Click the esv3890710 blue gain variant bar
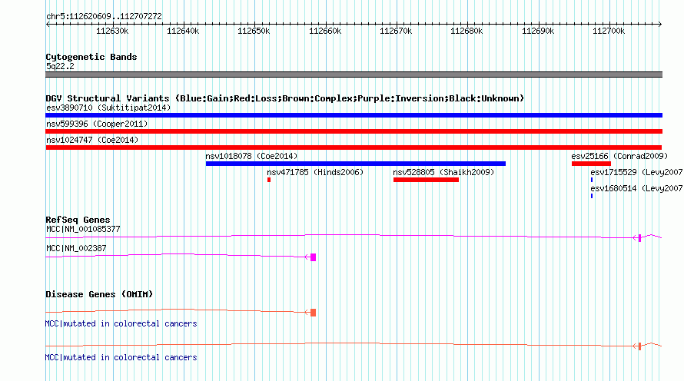The width and height of the screenshot is (684, 381). pos(354,115)
